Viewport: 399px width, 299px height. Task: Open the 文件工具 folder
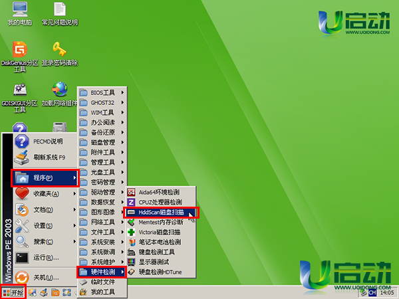(x=102, y=232)
